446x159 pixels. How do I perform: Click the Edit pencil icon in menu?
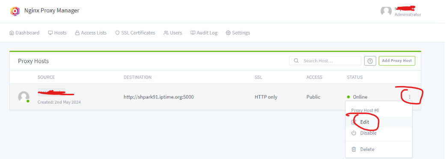(x=354, y=122)
